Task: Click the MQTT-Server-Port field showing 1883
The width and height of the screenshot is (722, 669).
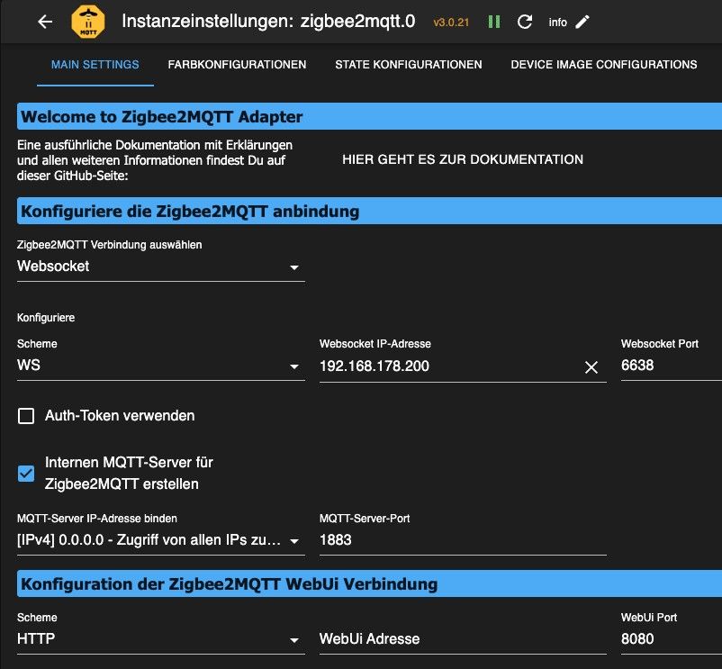Action: tap(463, 540)
